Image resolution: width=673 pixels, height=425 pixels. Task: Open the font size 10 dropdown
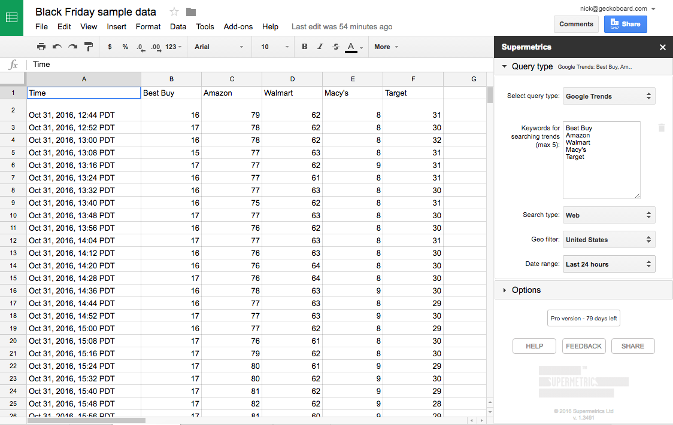(x=275, y=47)
